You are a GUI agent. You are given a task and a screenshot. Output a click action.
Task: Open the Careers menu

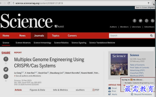72,36
